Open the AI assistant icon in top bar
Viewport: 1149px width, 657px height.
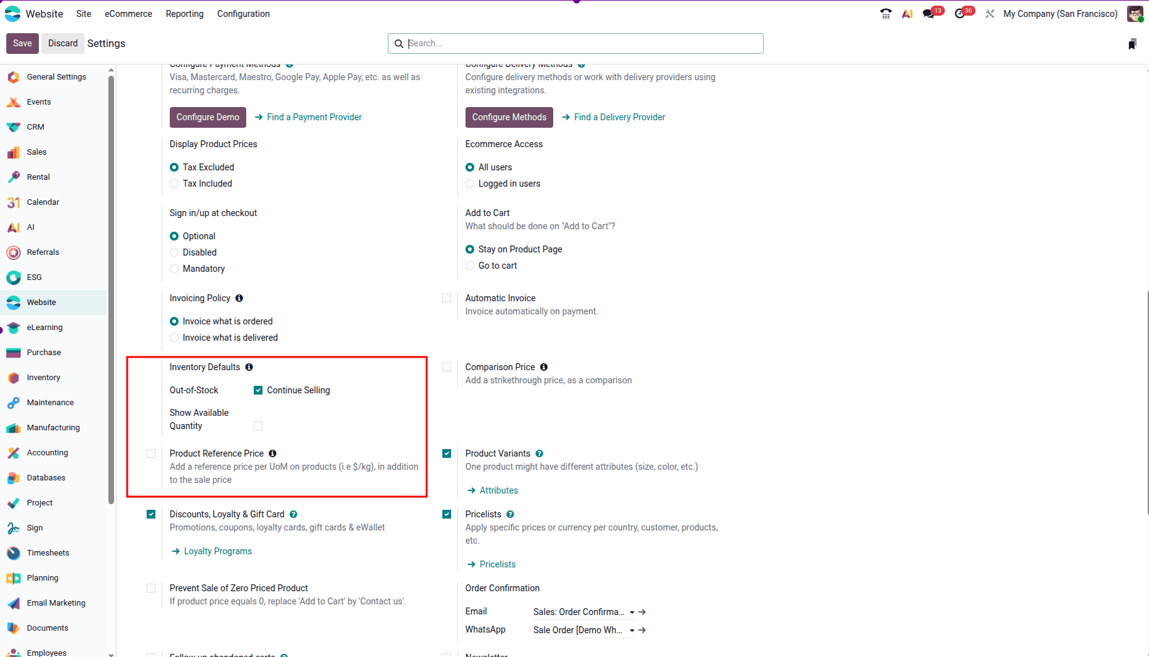click(907, 14)
